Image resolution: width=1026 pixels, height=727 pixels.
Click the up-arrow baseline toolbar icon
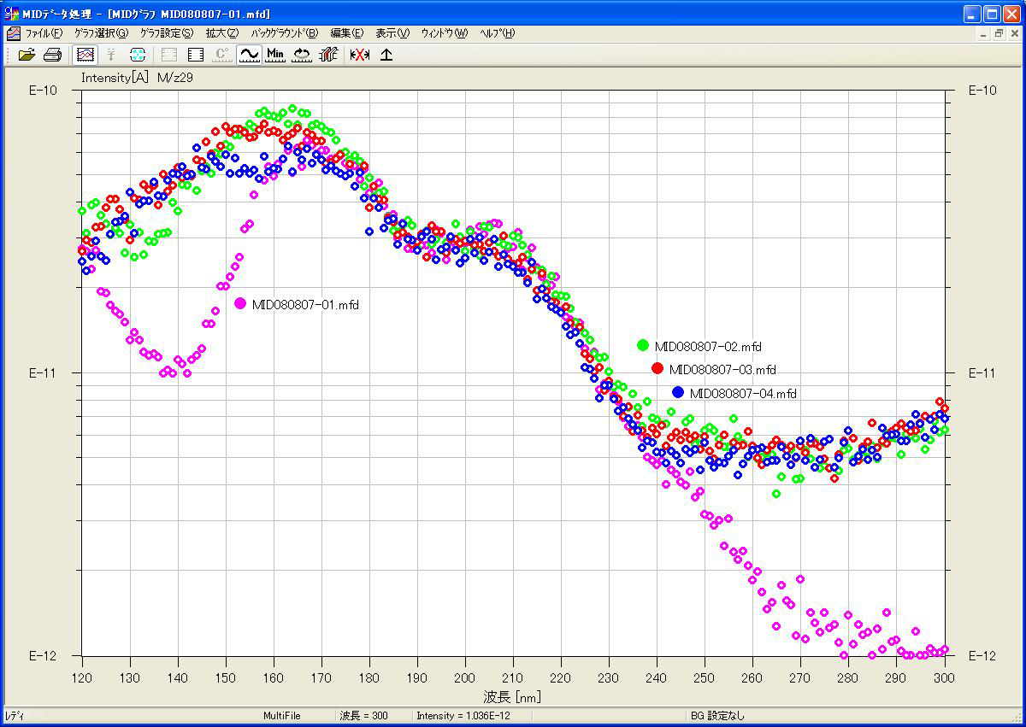pyautogui.click(x=386, y=55)
